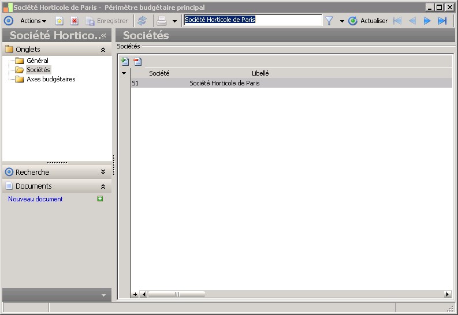Click the Général folder icon

click(x=19, y=61)
